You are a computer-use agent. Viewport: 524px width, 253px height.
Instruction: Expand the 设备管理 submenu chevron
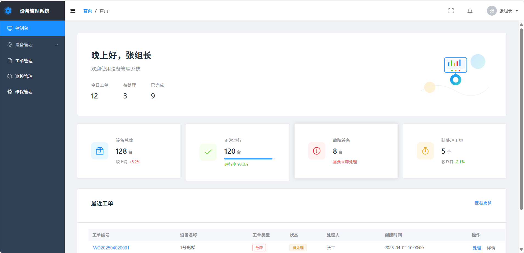click(57, 45)
